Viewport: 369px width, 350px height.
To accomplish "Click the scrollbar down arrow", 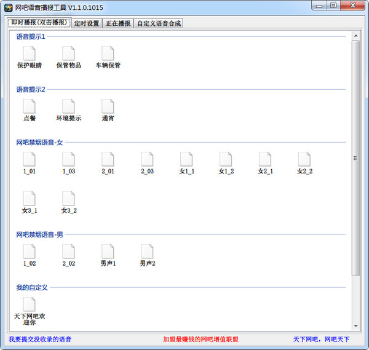I will coord(355,326).
